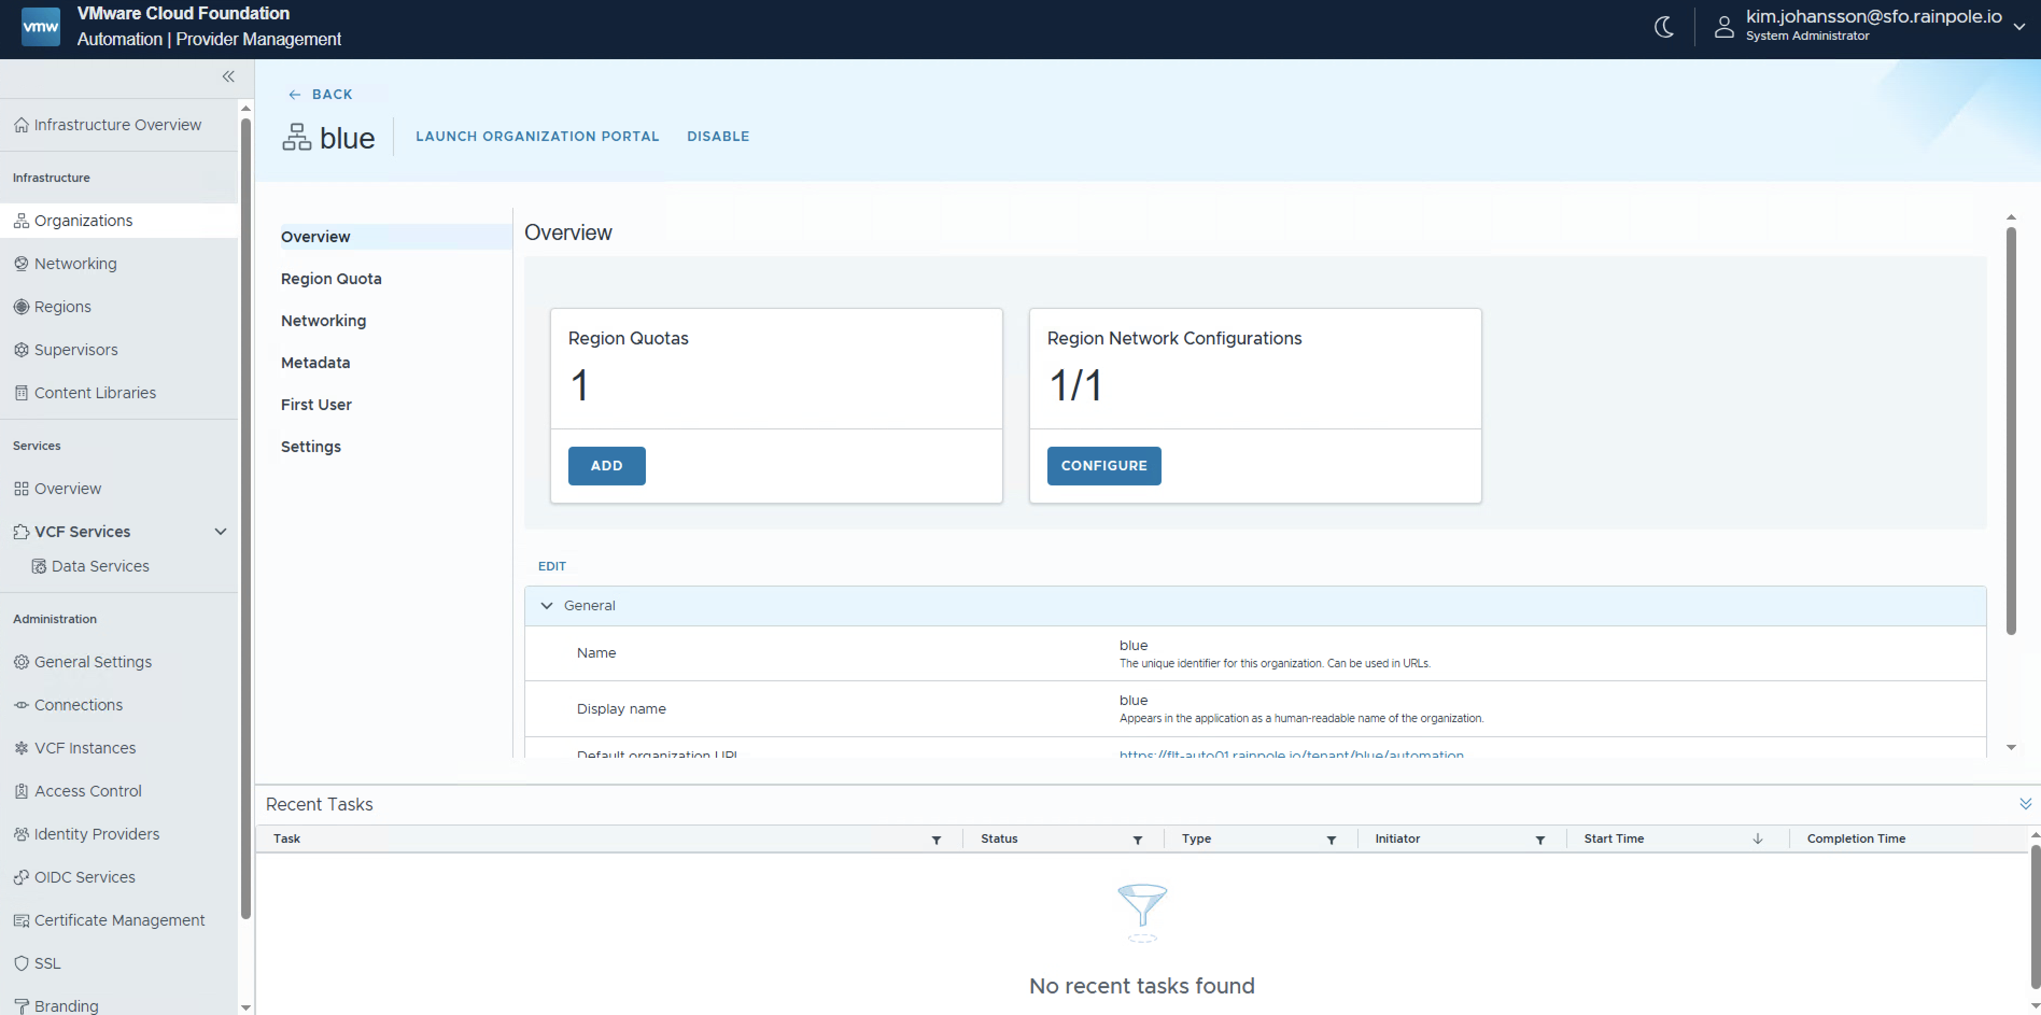Viewport: 2041px width, 1015px height.
Task: Collapse the General section chevron
Action: 547,605
